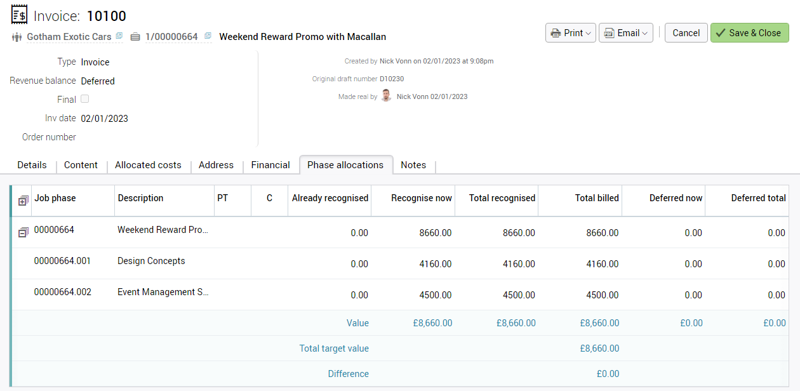The height and width of the screenshot is (391, 800).
Task: Collapse the 00000664 job row
Action: (23, 232)
